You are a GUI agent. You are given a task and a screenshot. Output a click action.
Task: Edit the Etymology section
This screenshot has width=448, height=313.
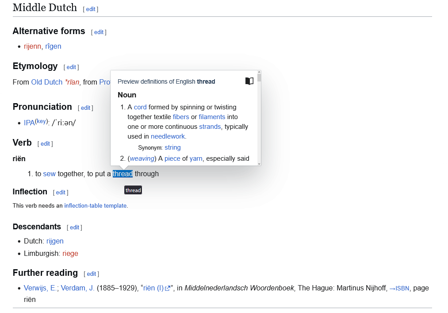tap(71, 67)
